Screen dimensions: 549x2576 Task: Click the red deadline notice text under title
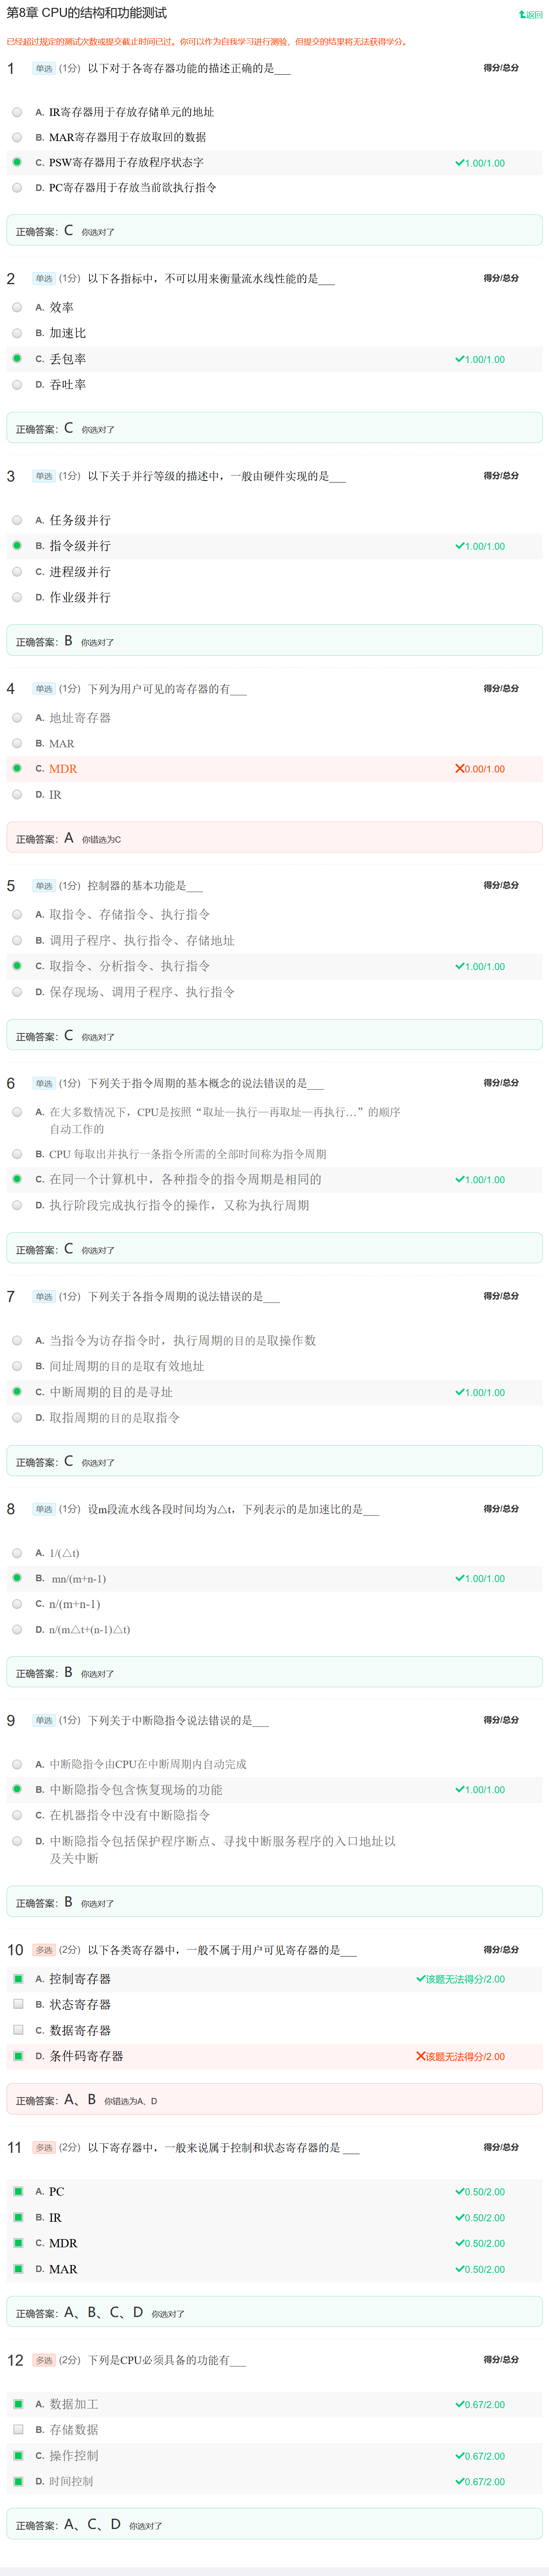[207, 42]
